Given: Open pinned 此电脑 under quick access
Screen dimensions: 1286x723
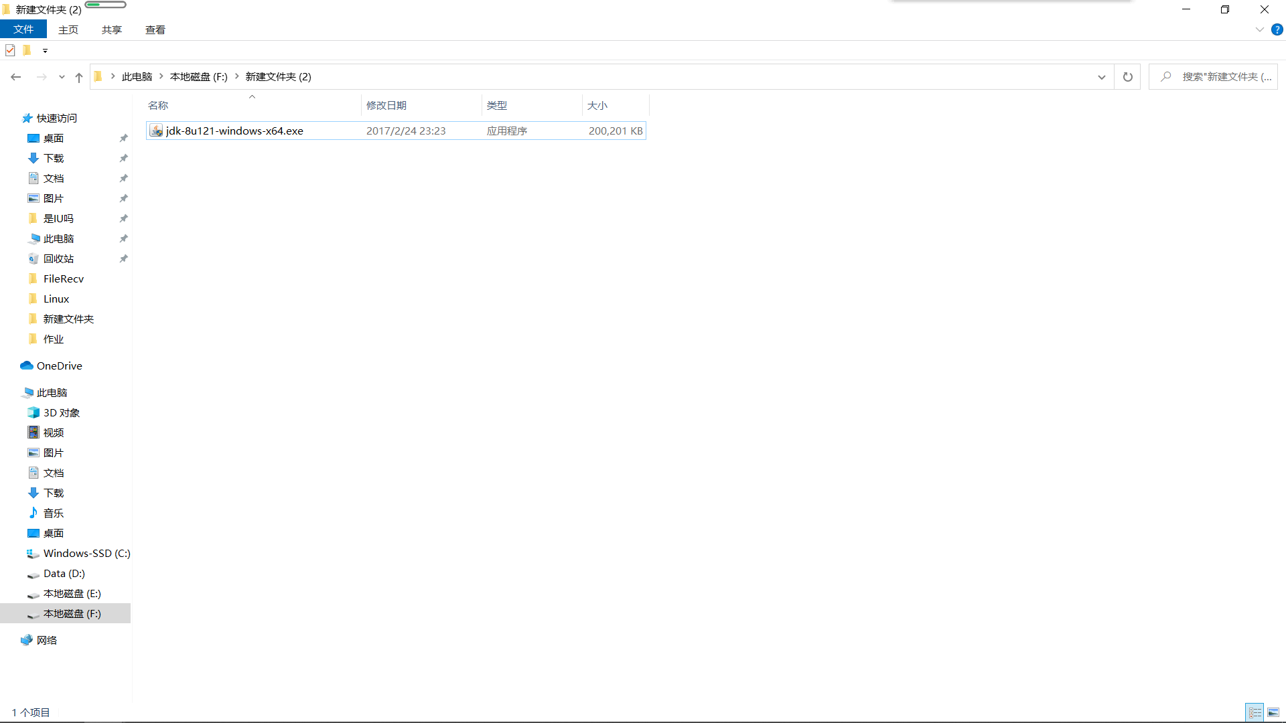Looking at the screenshot, I should [58, 238].
